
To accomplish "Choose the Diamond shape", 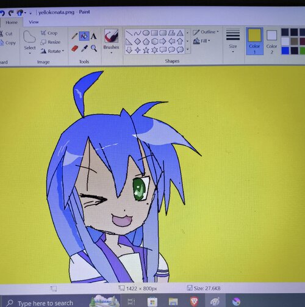I will 138,42.
